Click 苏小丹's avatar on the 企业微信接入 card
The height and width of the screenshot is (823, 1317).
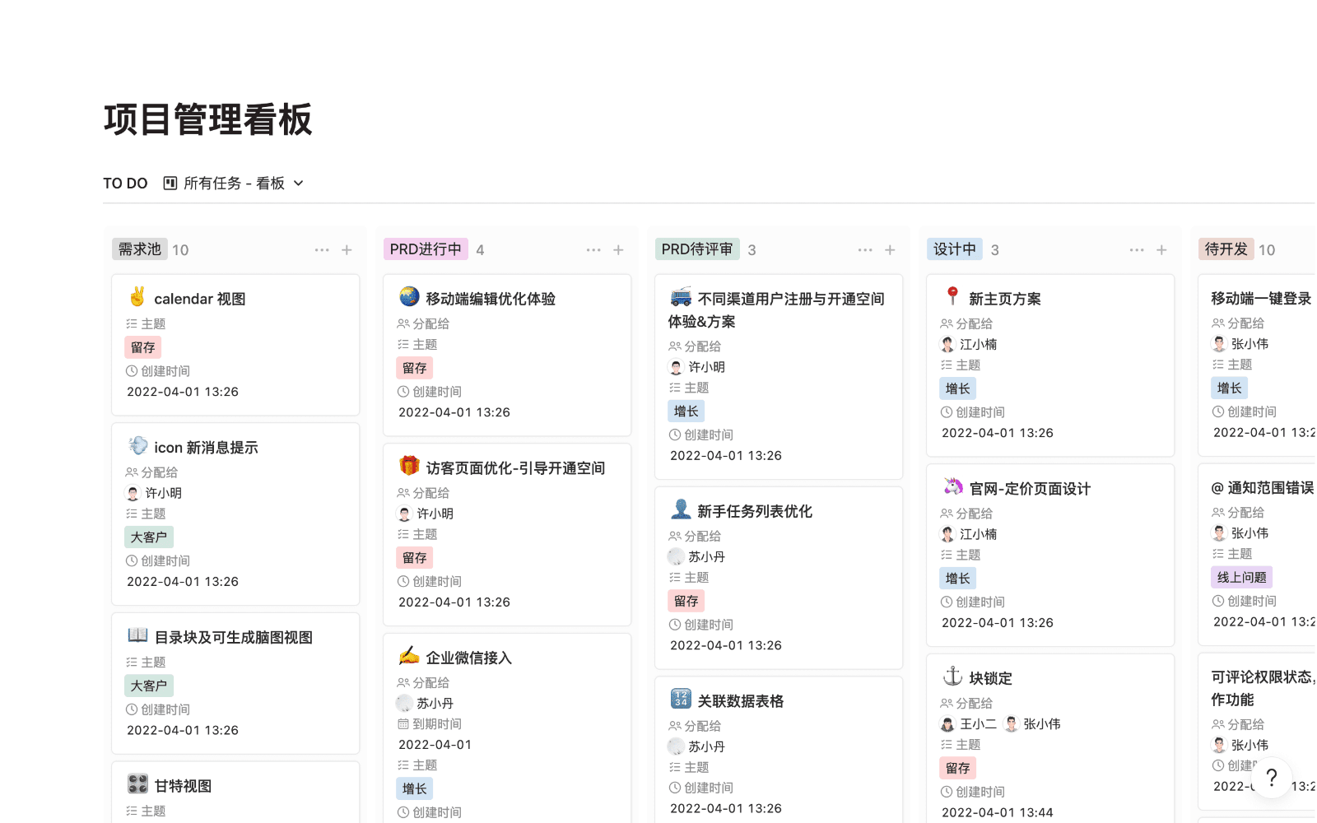click(x=404, y=703)
